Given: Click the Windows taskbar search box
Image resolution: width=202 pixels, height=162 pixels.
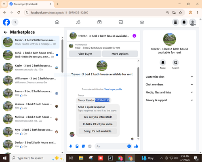Looking at the screenshot, I should tap(38, 158).
